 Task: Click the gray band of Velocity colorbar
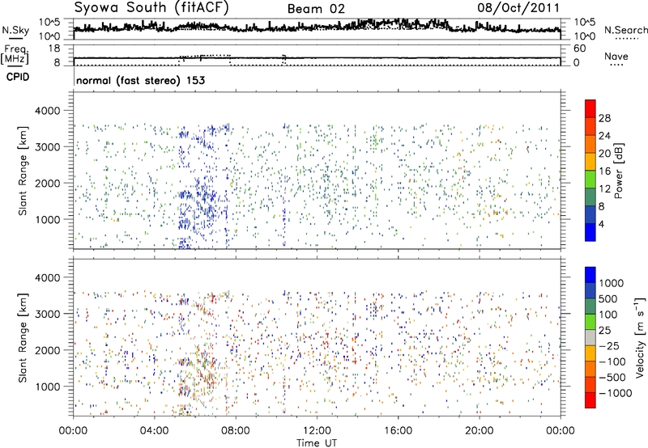[x=590, y=338]
